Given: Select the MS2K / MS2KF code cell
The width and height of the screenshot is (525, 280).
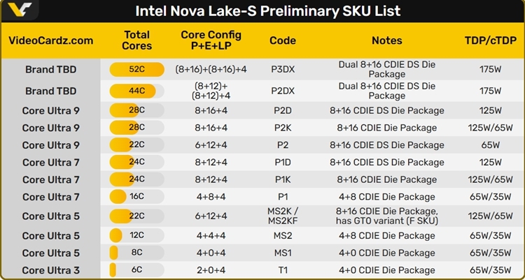Looking at the screenshot, I should (x=283, y=216).
